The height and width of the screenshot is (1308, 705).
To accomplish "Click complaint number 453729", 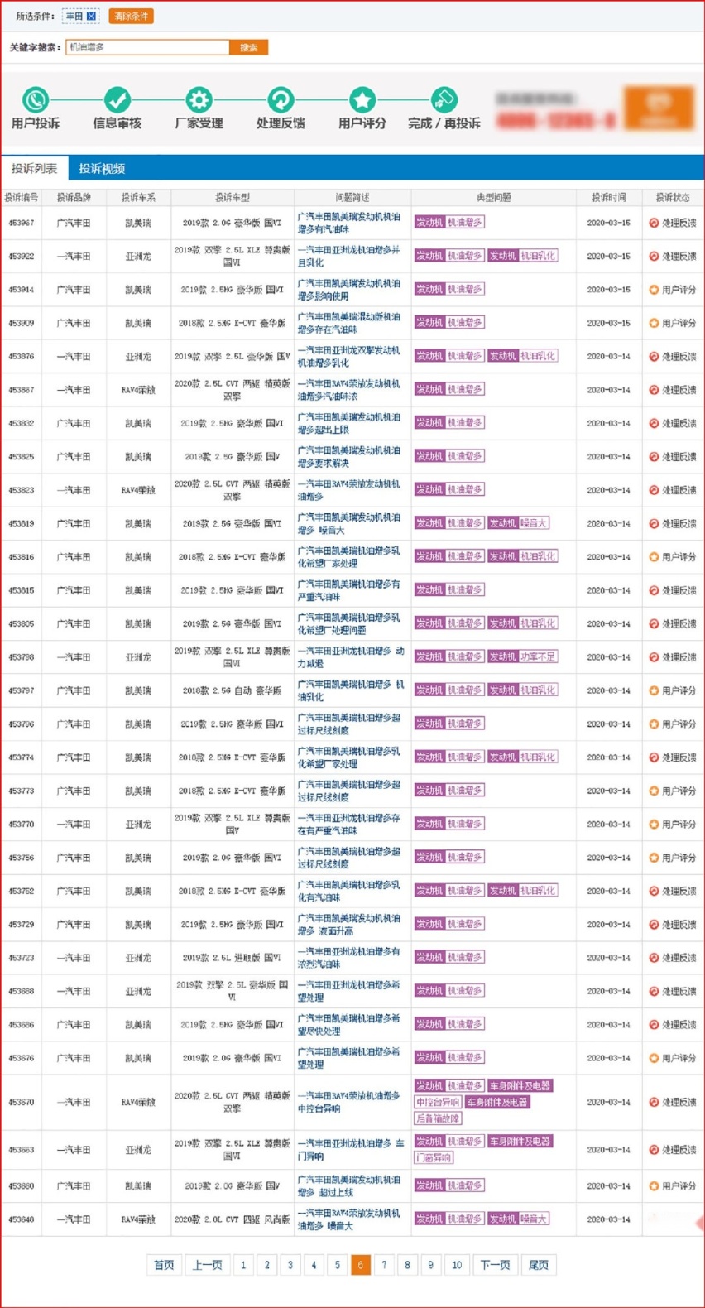I will pyautogui.click(x=22, y=924).
